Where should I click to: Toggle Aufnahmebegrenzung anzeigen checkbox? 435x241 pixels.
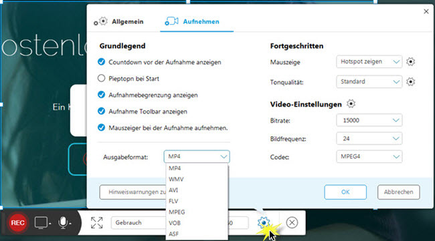[102, 95]
